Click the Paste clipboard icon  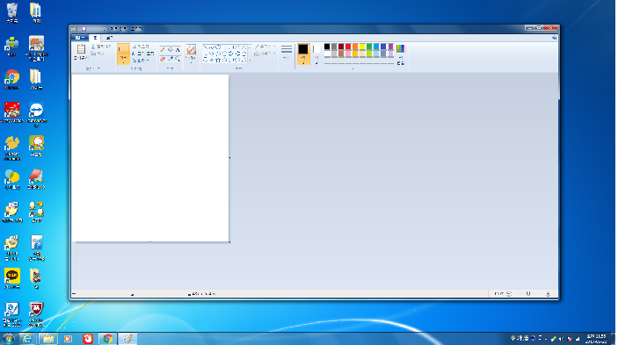point(81,49)
